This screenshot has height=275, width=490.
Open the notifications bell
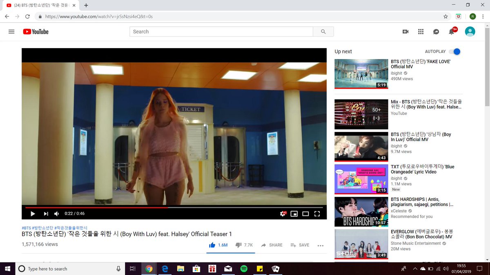[452, 31]
